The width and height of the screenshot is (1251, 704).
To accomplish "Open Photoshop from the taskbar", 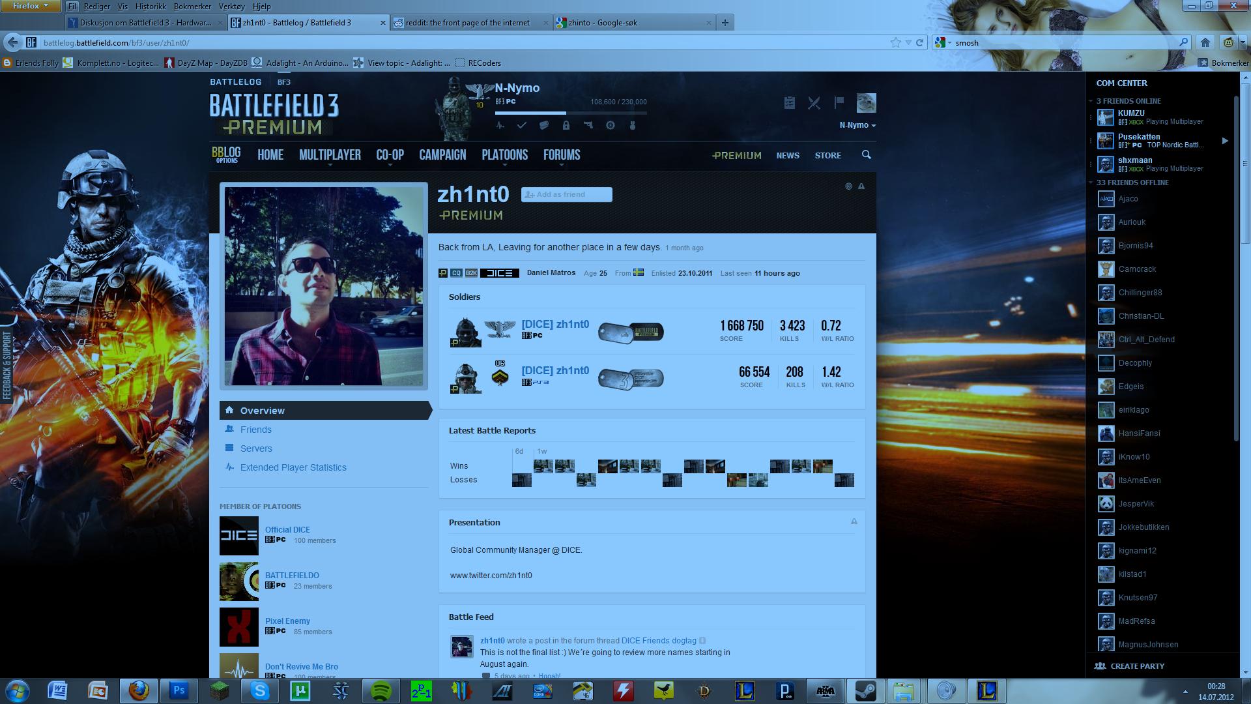I will (x=179, y=690).
